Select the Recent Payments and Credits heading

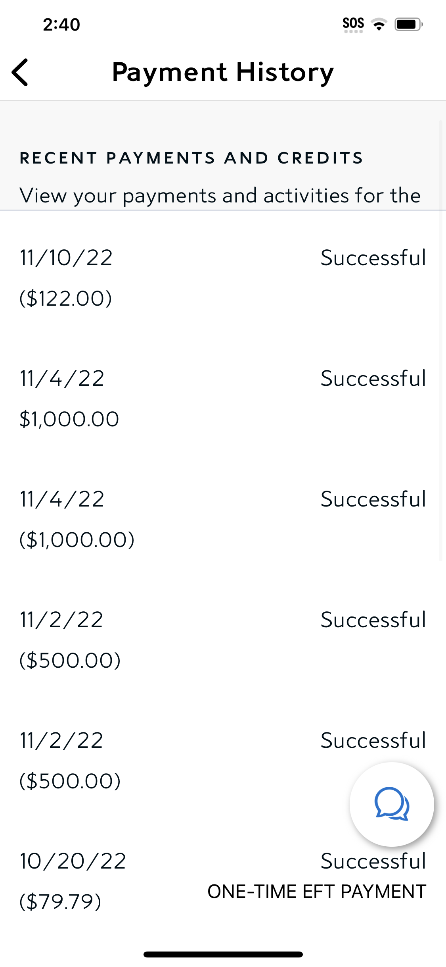point(191,158)
